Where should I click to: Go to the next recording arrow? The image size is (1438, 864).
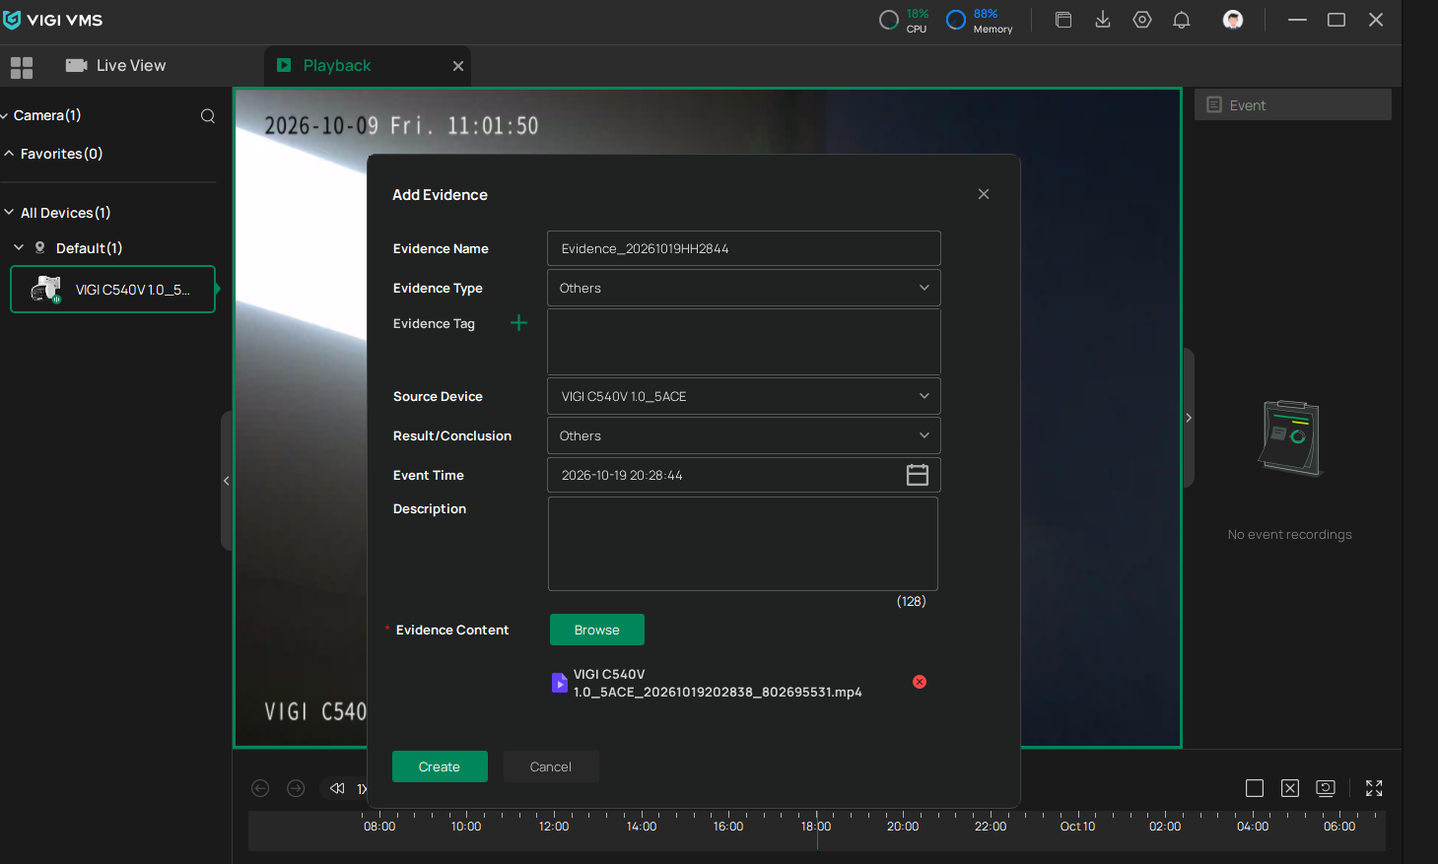coord(296,788)
